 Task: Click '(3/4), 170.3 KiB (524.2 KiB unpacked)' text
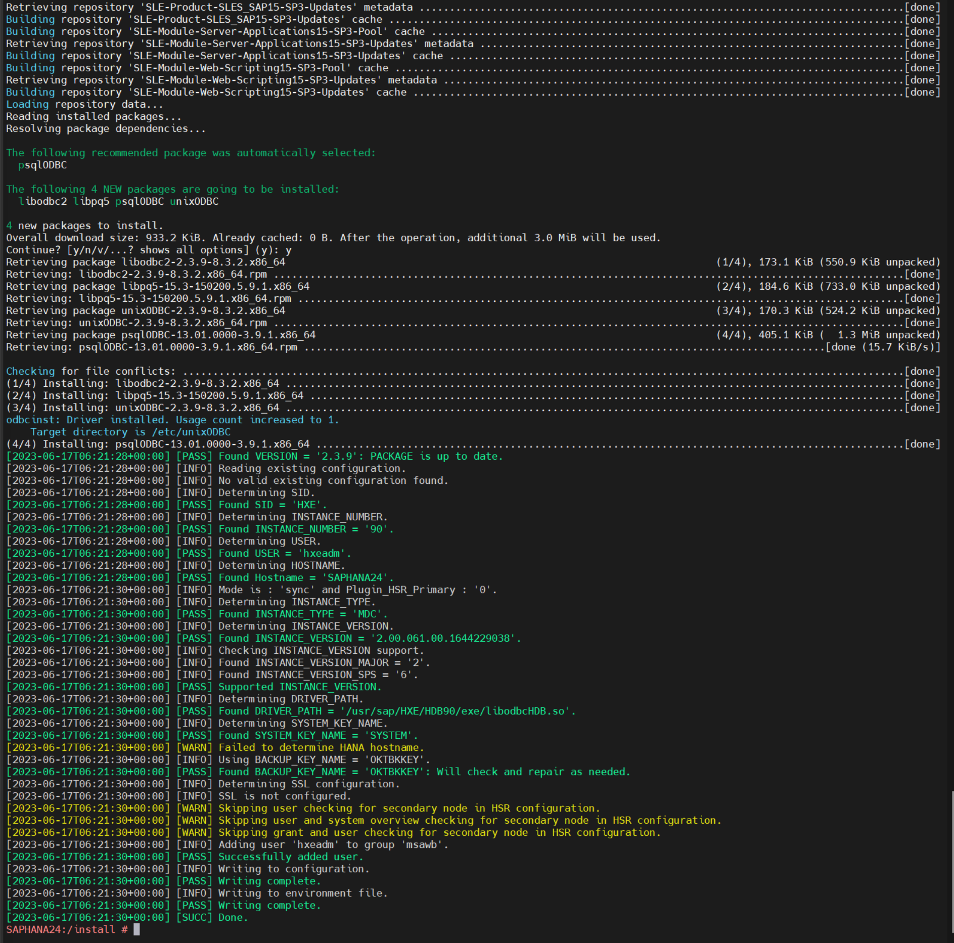[828, 310]
